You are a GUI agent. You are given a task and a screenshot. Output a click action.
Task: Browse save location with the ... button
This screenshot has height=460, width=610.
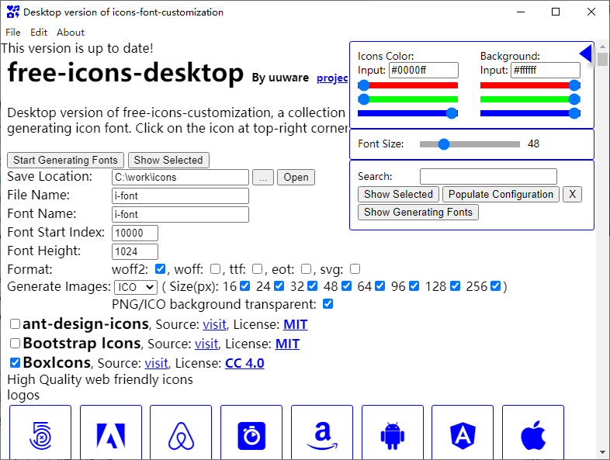[263, 178]
